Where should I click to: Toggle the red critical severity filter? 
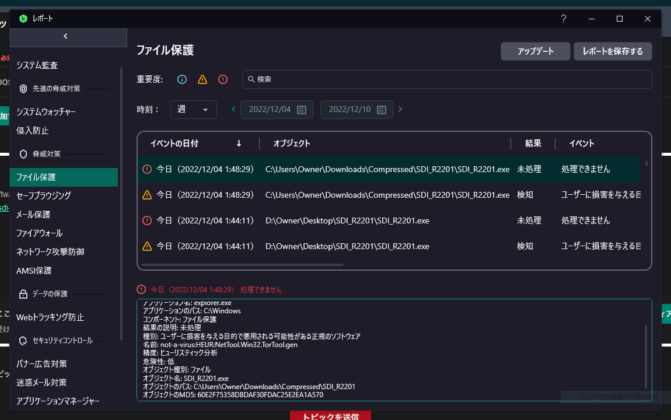tap(223, 79)
